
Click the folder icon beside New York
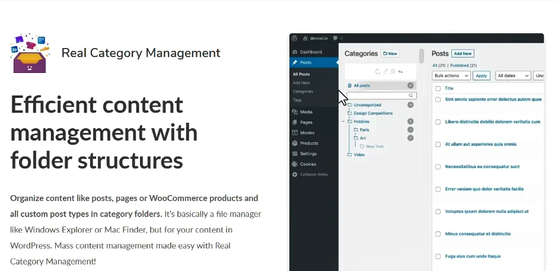tap(362, 146)
